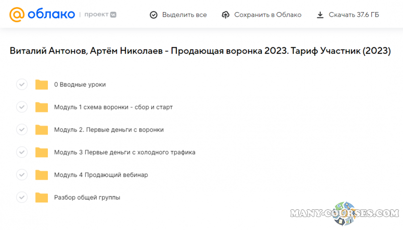Check the Модуль 3 холодного трафика checkbox
Screen dimensions: 403x230
click(22, 152)
